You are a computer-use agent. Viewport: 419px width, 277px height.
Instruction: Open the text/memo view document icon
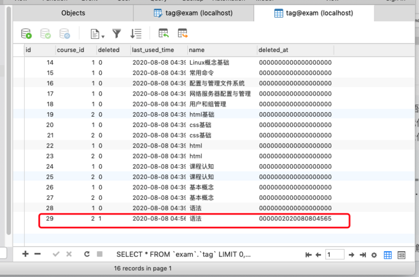[95, 34]
